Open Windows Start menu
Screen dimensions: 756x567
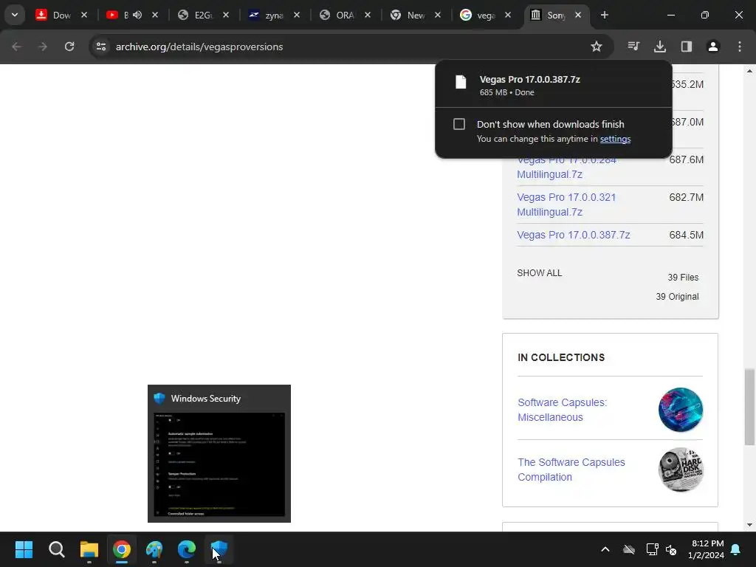[x=24, y=549]
